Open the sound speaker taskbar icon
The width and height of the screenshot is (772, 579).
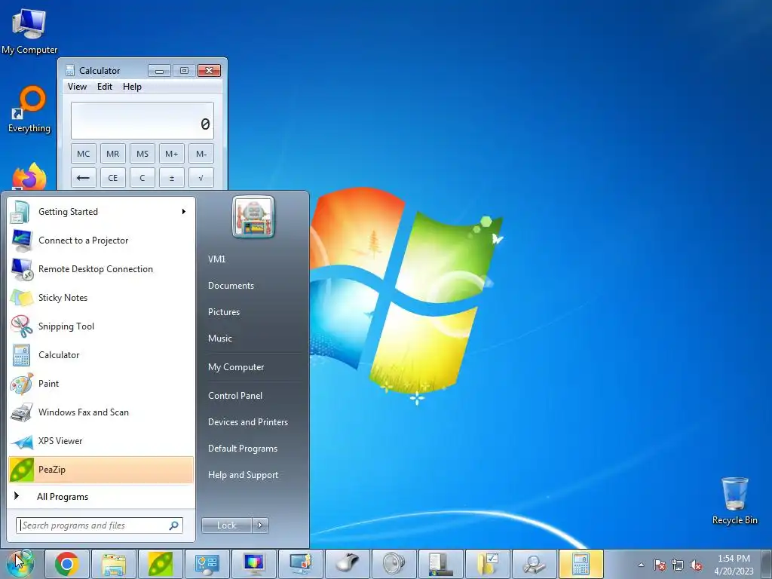pyautogui.click(x=394, y=564)
